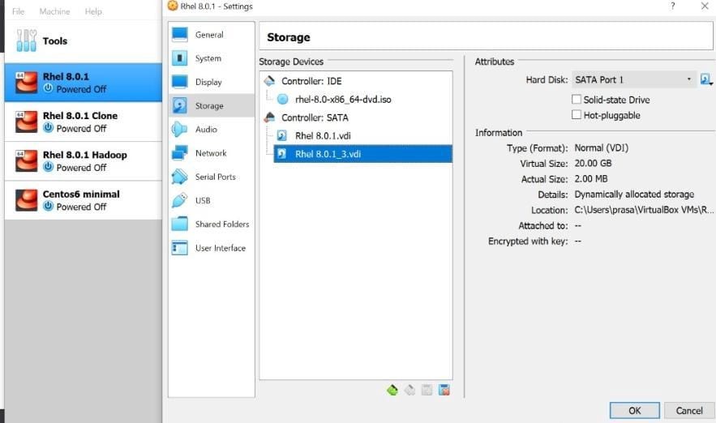Open the Machine menu

pyautogui.click(x=54, y=11)
